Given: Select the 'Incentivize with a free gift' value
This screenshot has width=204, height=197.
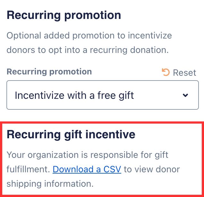Looking at the screenshot, I should pos(74,95).
